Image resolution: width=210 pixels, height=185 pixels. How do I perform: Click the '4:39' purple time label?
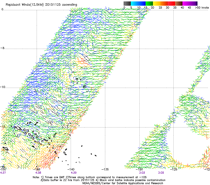pyautogui.click(x=73, y=173)
